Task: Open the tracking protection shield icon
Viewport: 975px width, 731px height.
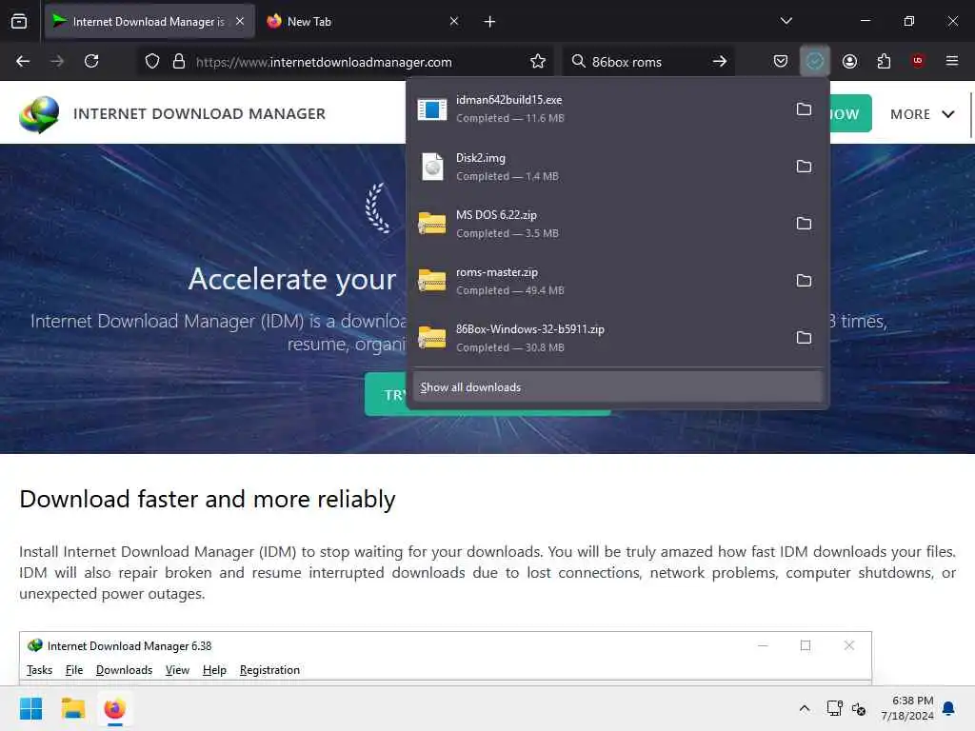Action: (152, 62)
